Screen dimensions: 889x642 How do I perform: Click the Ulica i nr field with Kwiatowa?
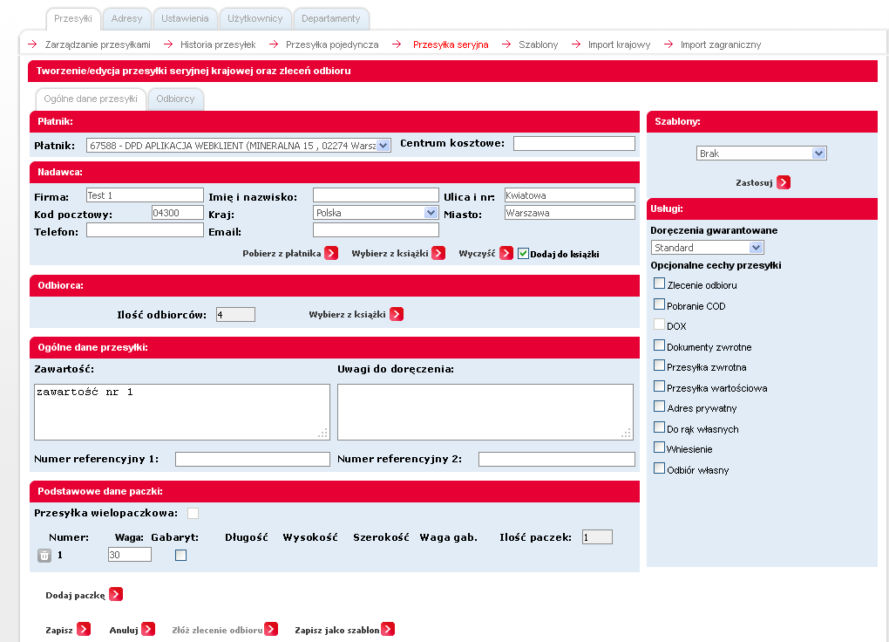click(x=569, y=195)
